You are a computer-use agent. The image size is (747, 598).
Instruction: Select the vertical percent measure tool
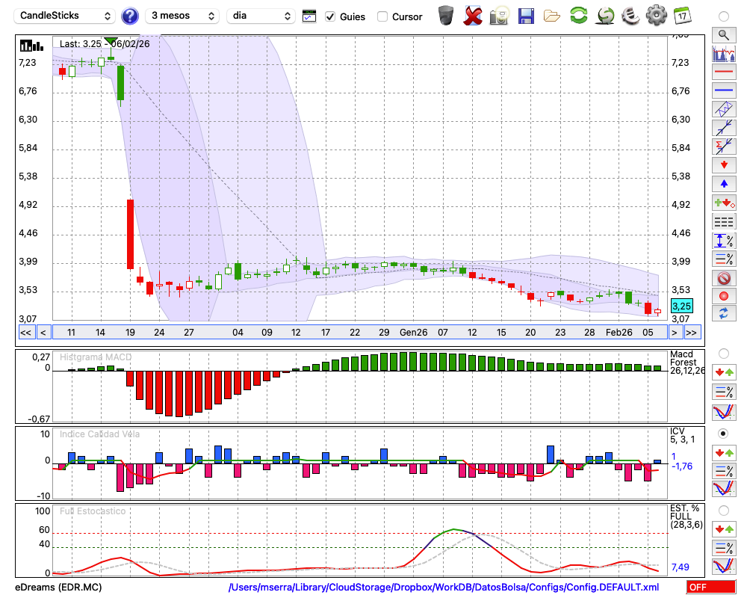pos(724,241)
